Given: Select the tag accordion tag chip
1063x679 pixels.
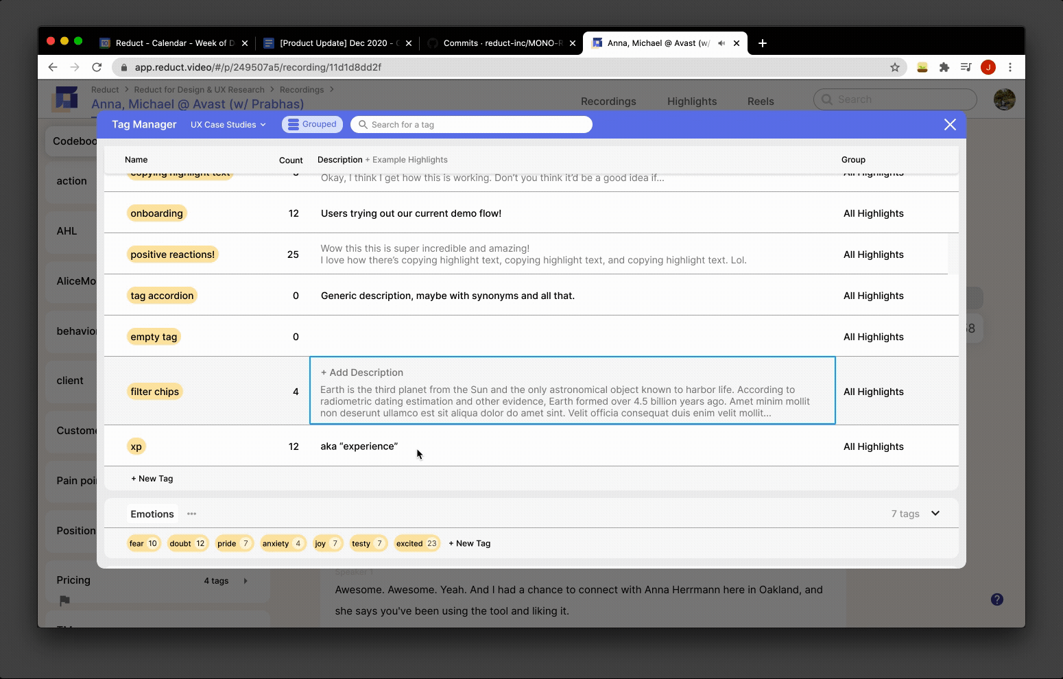Looking at the screenshot, I should click(162, 296).
